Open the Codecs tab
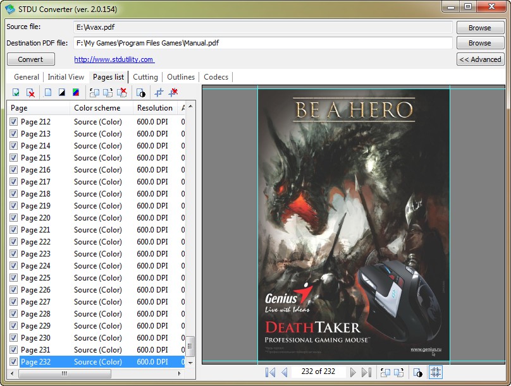Screen dimensions: 511x386 (216, 77)
